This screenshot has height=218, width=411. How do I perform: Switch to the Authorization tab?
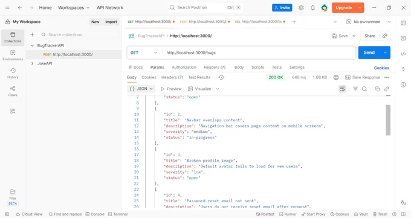[184, 68]
